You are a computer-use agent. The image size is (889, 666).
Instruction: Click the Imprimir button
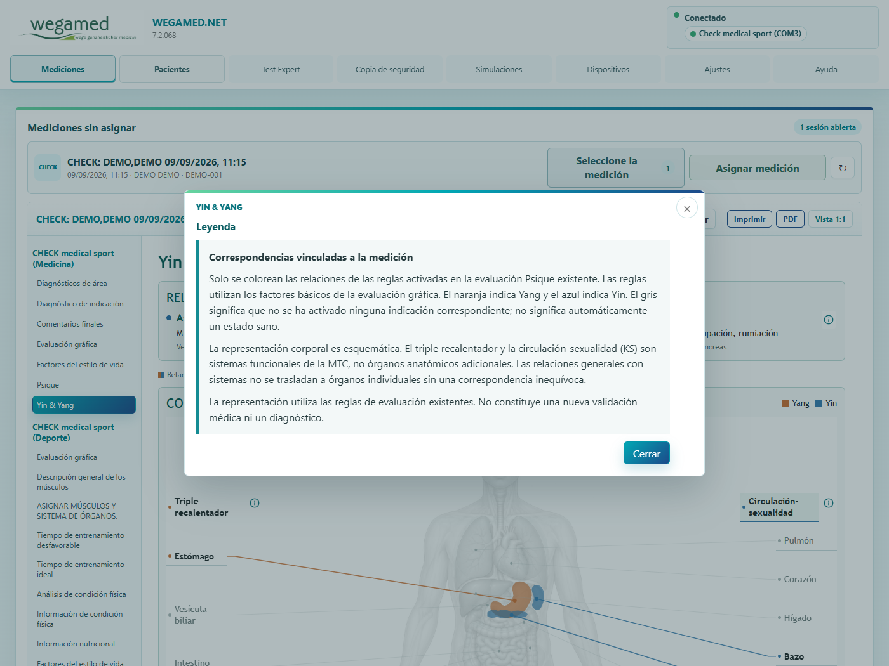749,219
